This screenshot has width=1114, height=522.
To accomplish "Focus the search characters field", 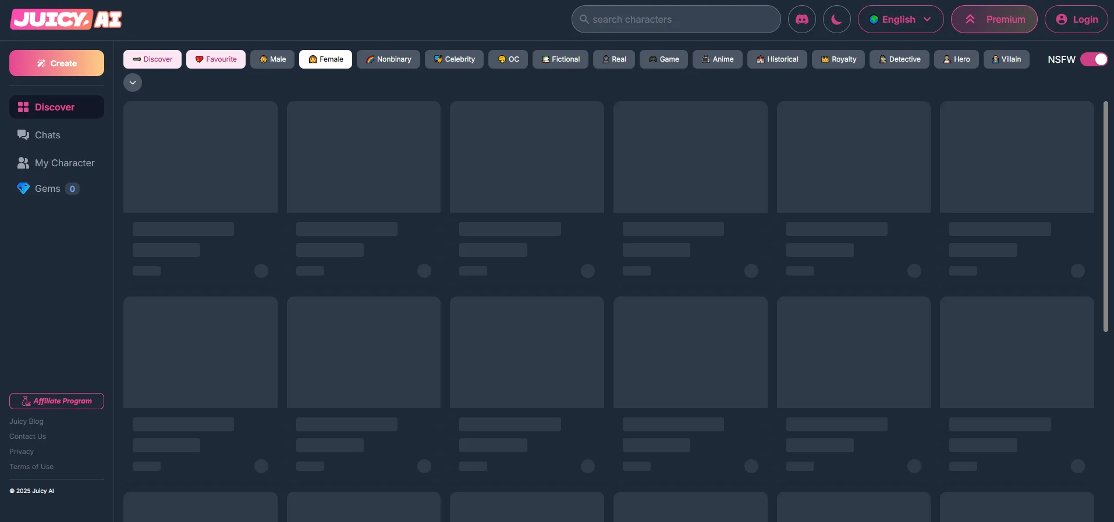I will [x=676, y=19].
